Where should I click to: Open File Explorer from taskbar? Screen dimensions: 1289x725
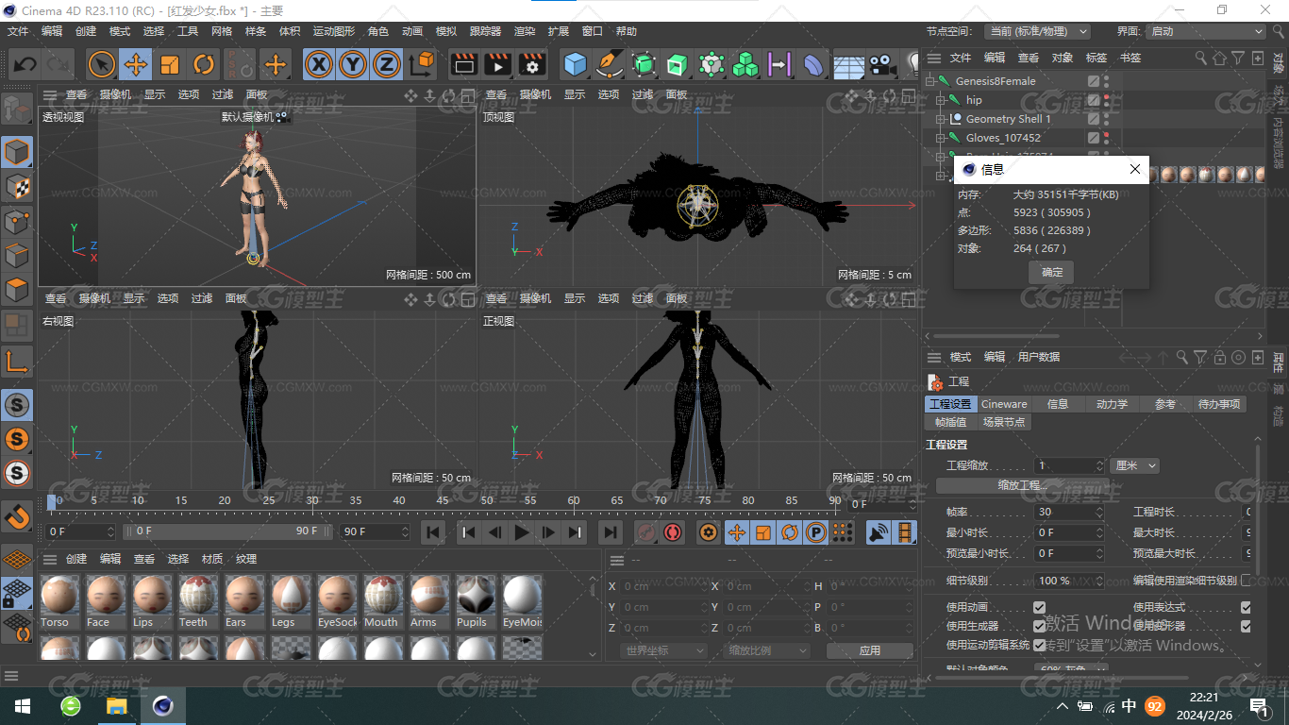[x=116, y=706]
